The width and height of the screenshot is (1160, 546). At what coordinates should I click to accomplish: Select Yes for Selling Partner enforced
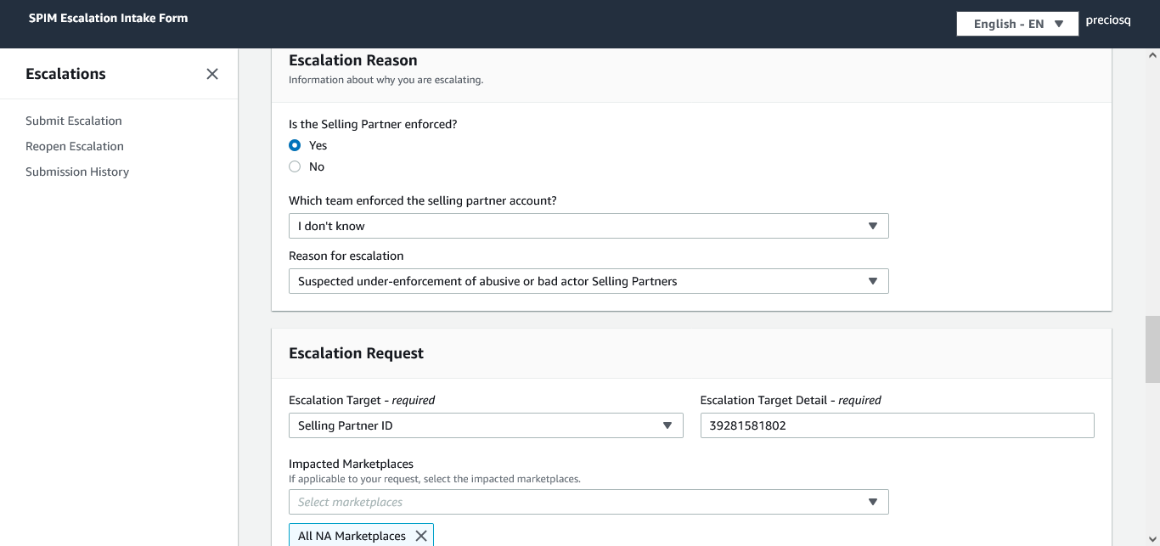pos(295,145)
